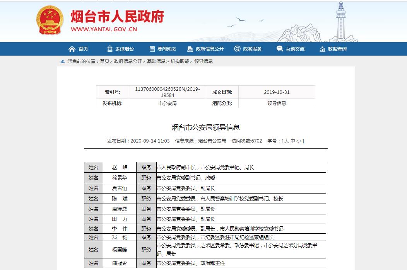Image resolution: width=407 pixels, height=270 pixels.
Task: Click the heading 烟台市公安局领导信息
Action: point(205,127)
